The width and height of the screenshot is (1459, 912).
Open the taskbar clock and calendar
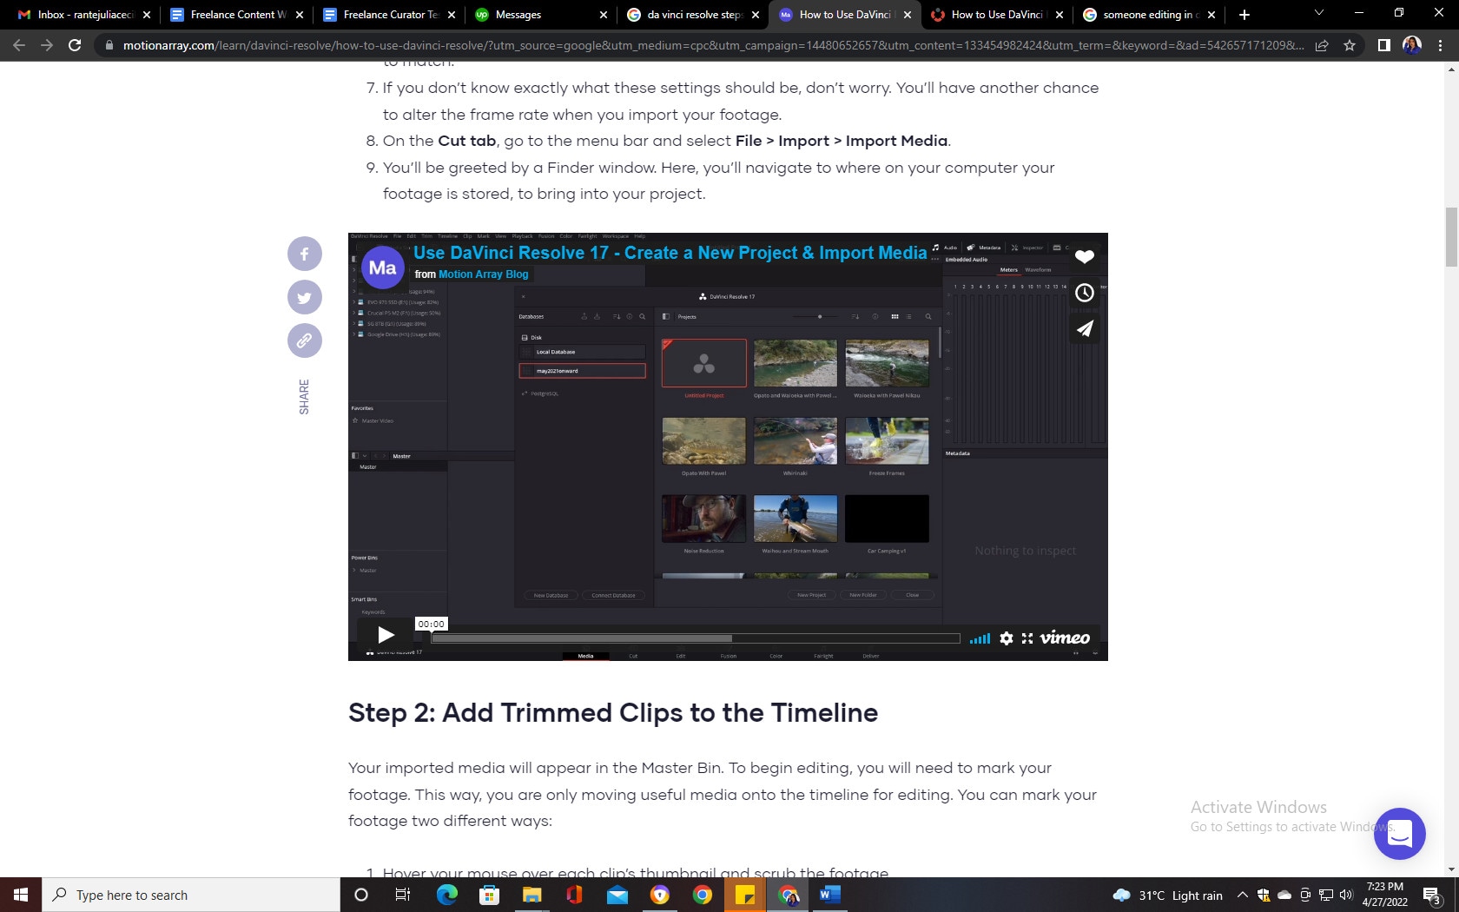click(1385, 895)
